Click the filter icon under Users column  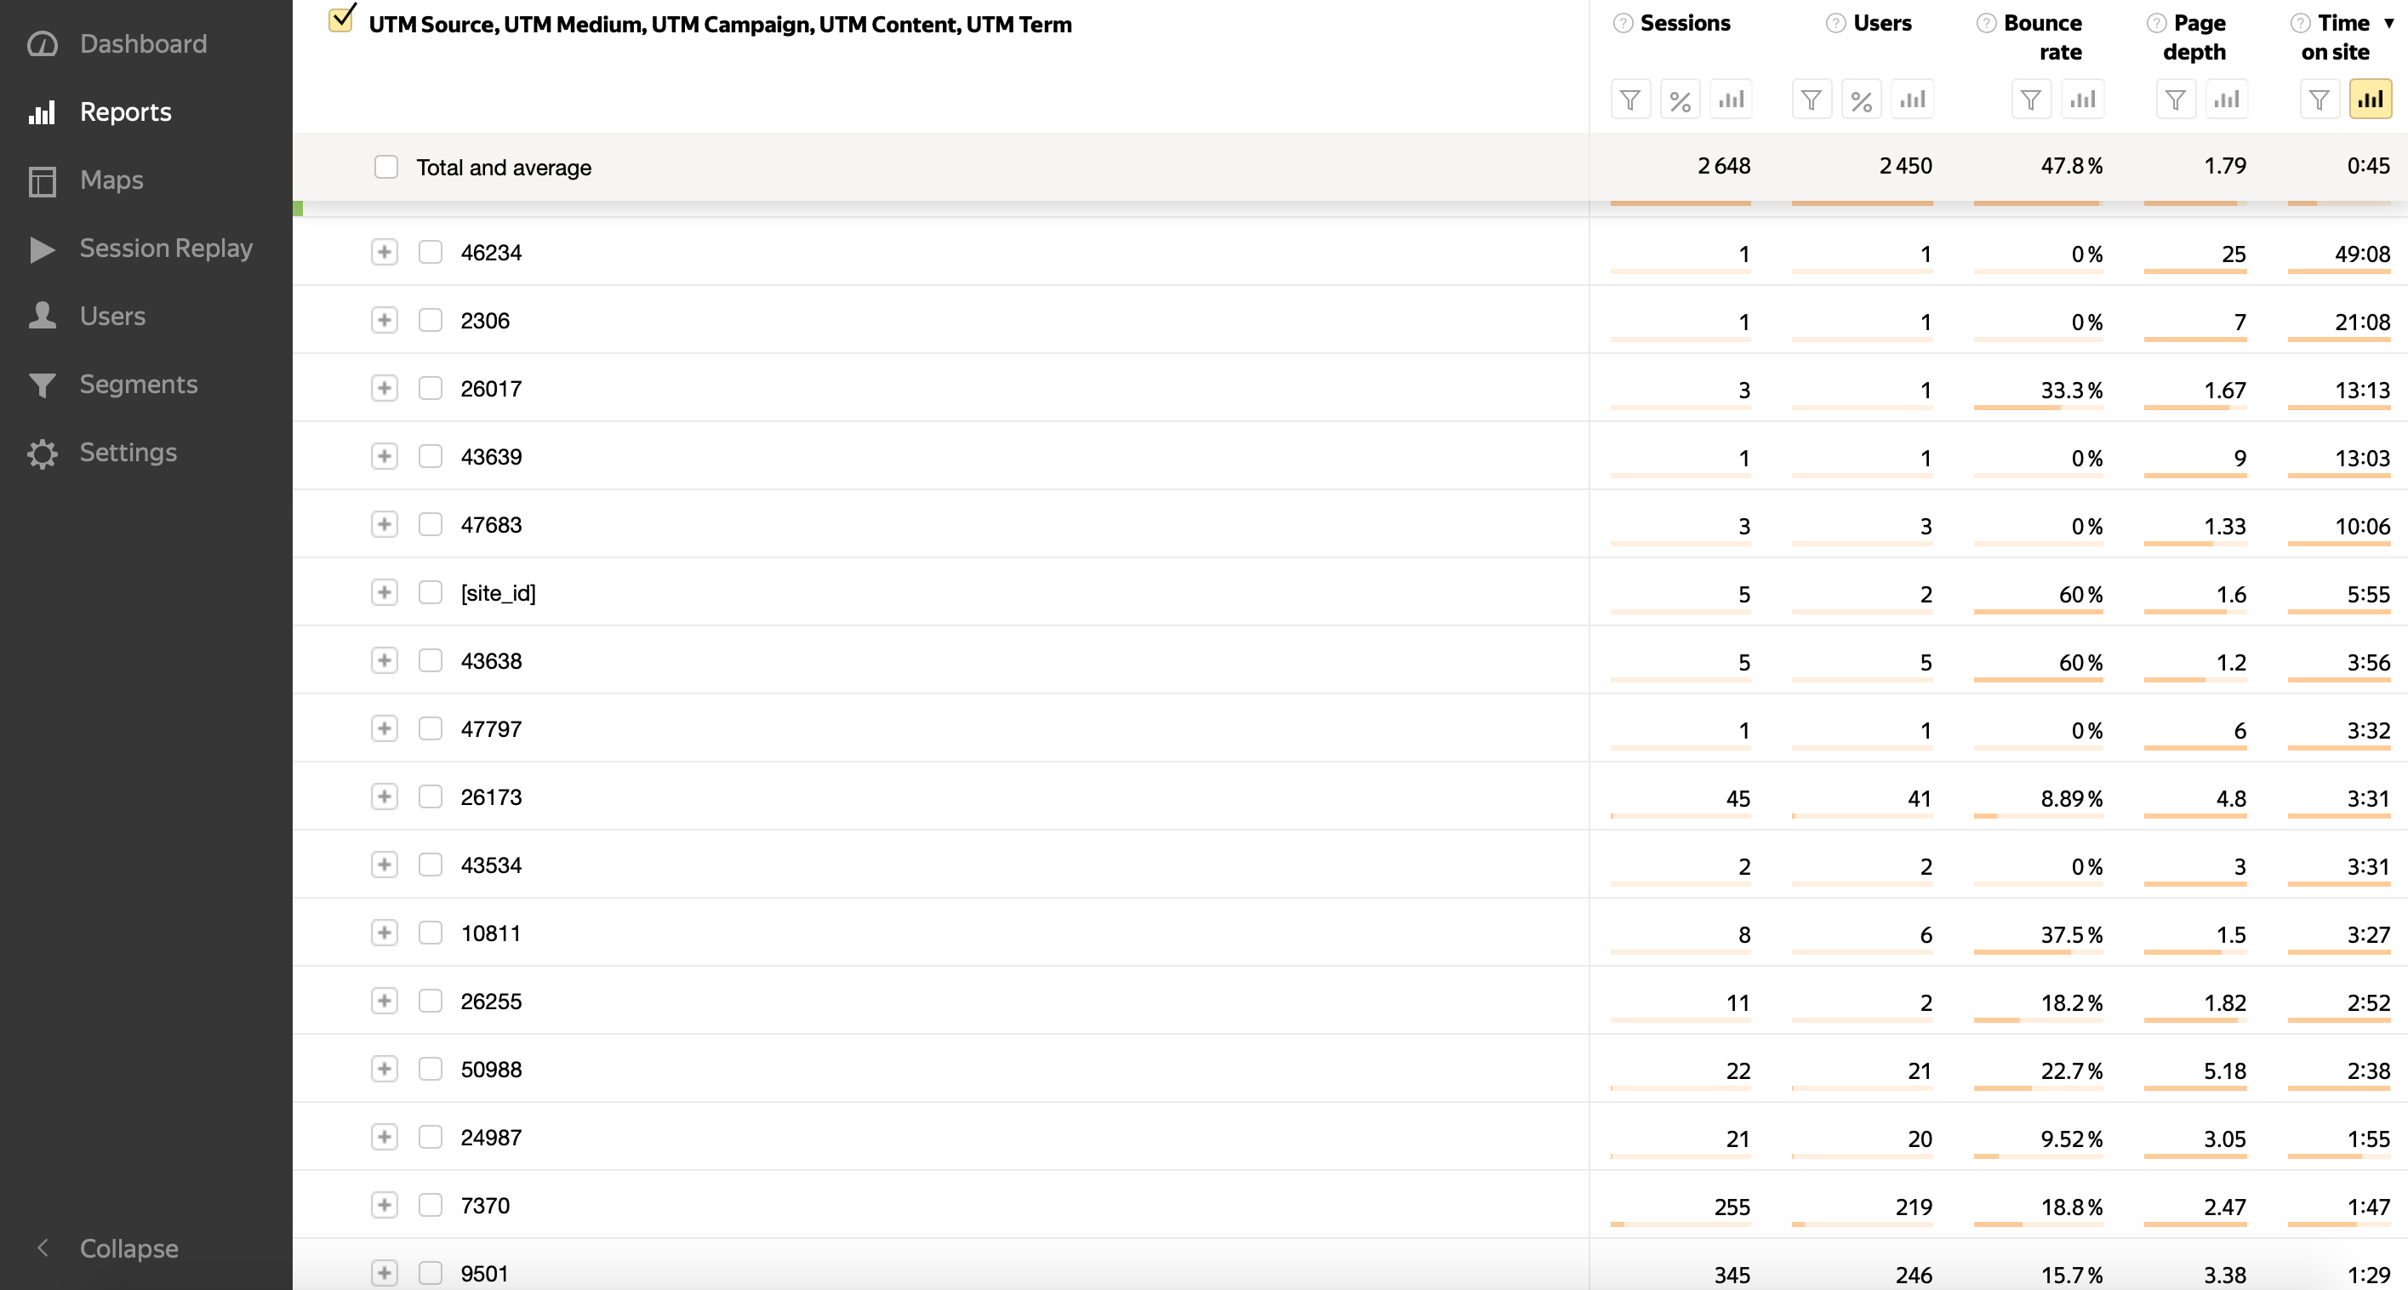1812,99
